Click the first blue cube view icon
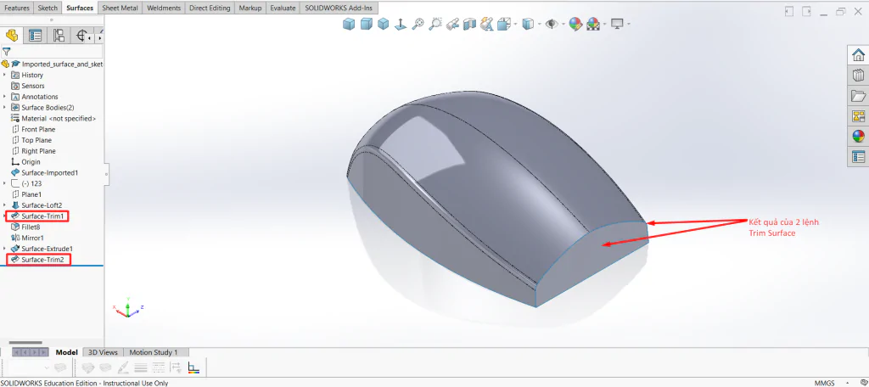The image size is (869, 387). 349,24
